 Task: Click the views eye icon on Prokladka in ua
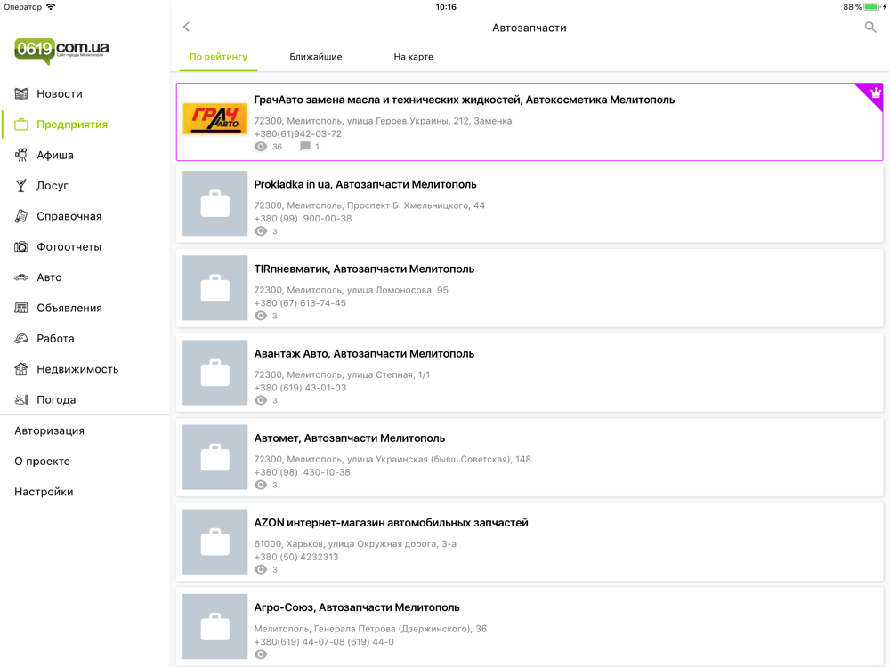point(261,231)
